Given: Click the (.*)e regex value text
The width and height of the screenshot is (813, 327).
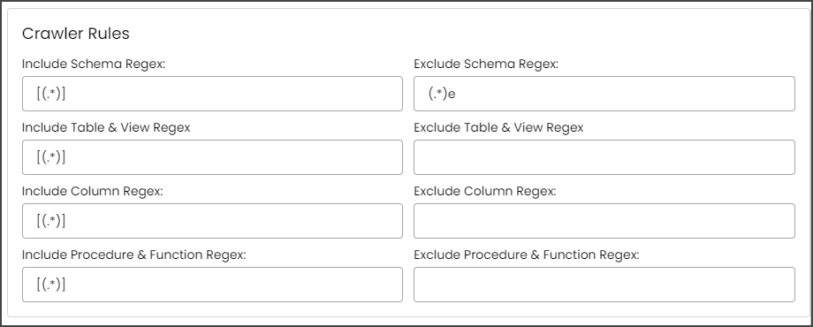Looking at the screenshot, I should 442,94.
